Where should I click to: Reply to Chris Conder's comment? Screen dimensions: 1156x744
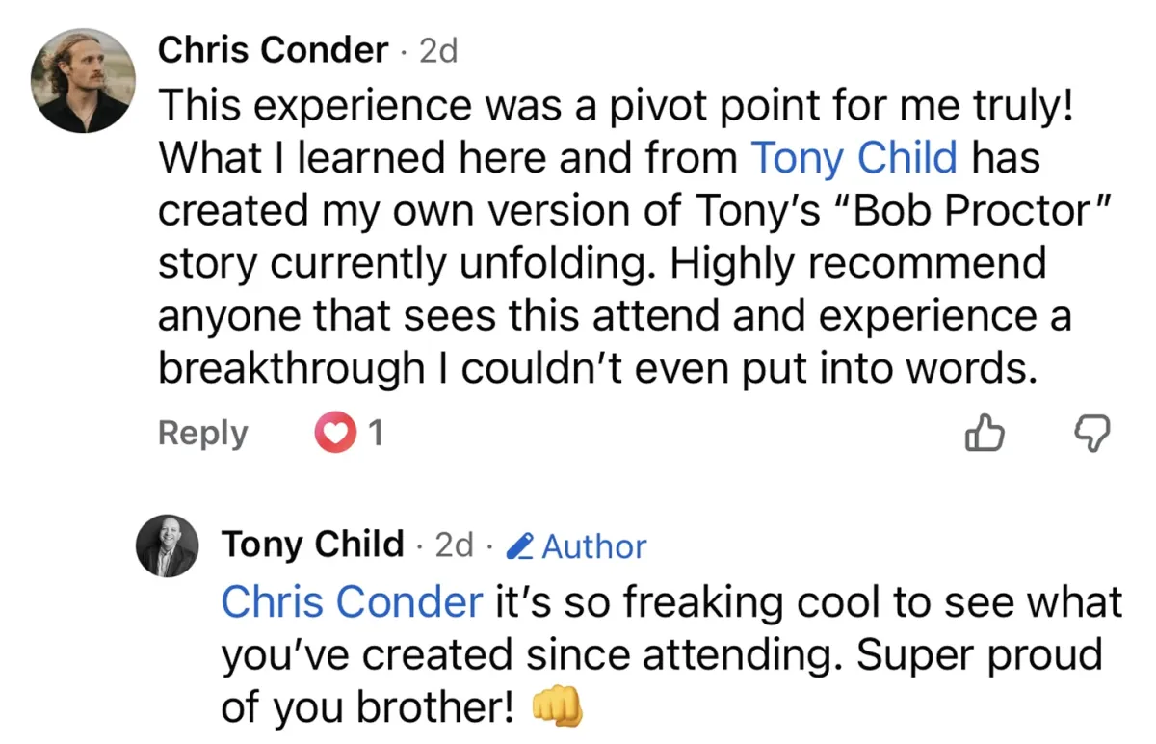[202, 434]
